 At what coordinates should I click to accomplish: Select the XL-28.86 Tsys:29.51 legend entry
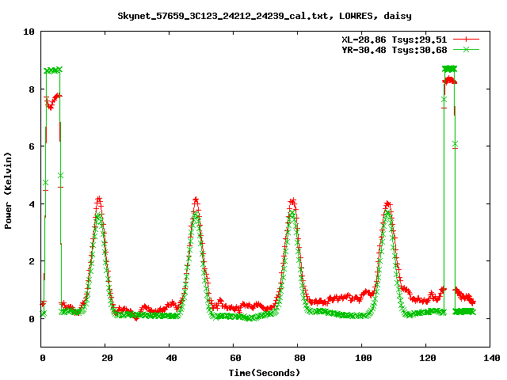coord(395,40)
